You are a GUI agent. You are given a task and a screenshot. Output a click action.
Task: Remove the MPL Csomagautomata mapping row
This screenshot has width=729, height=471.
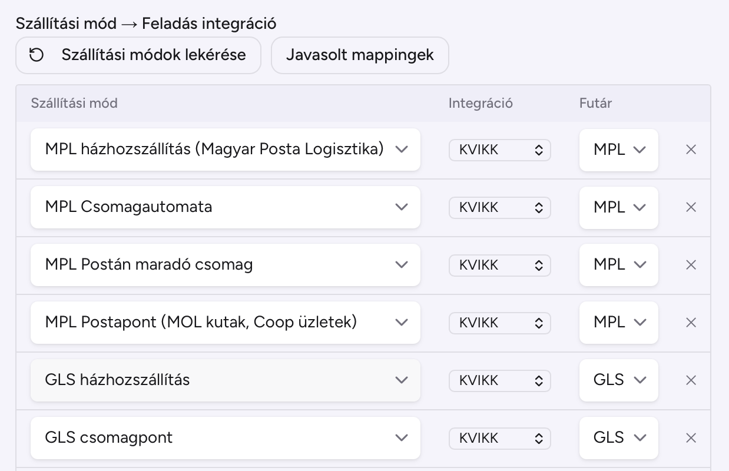click(x=691, y=207)
